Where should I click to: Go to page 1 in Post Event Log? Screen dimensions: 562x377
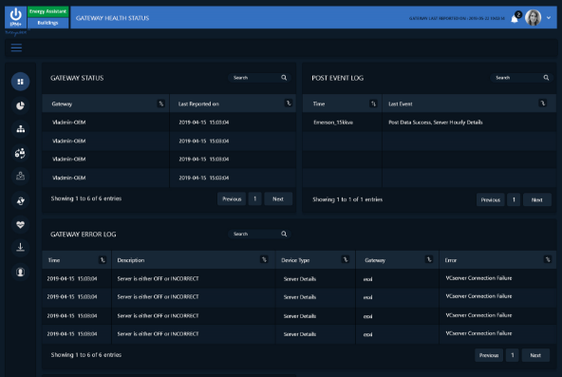click(514, 199)
